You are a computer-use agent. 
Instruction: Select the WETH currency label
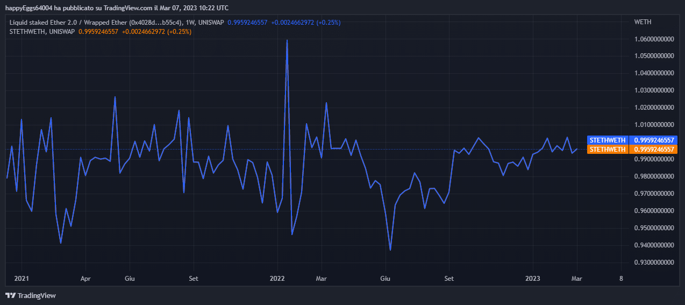(643, 22)
